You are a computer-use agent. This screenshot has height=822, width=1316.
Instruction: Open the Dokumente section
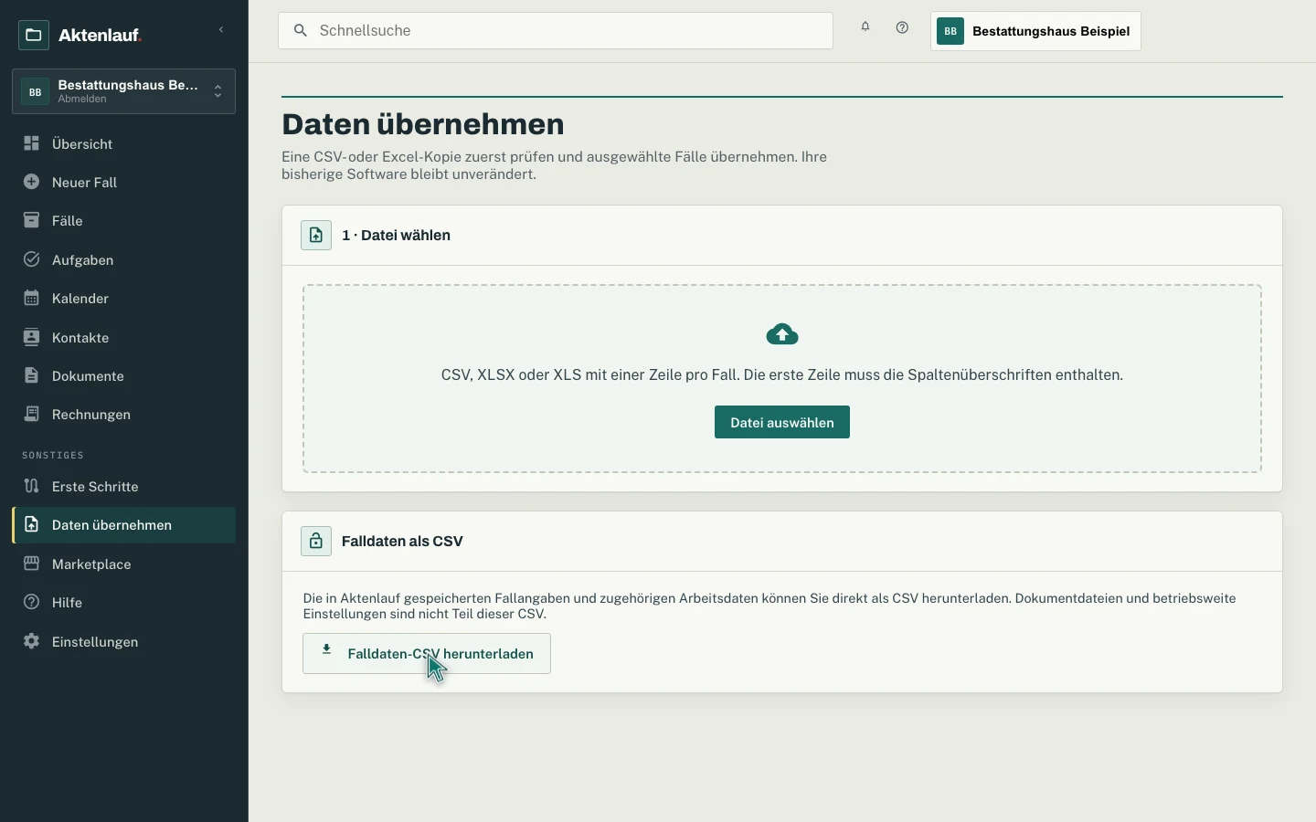click(123, 375)
